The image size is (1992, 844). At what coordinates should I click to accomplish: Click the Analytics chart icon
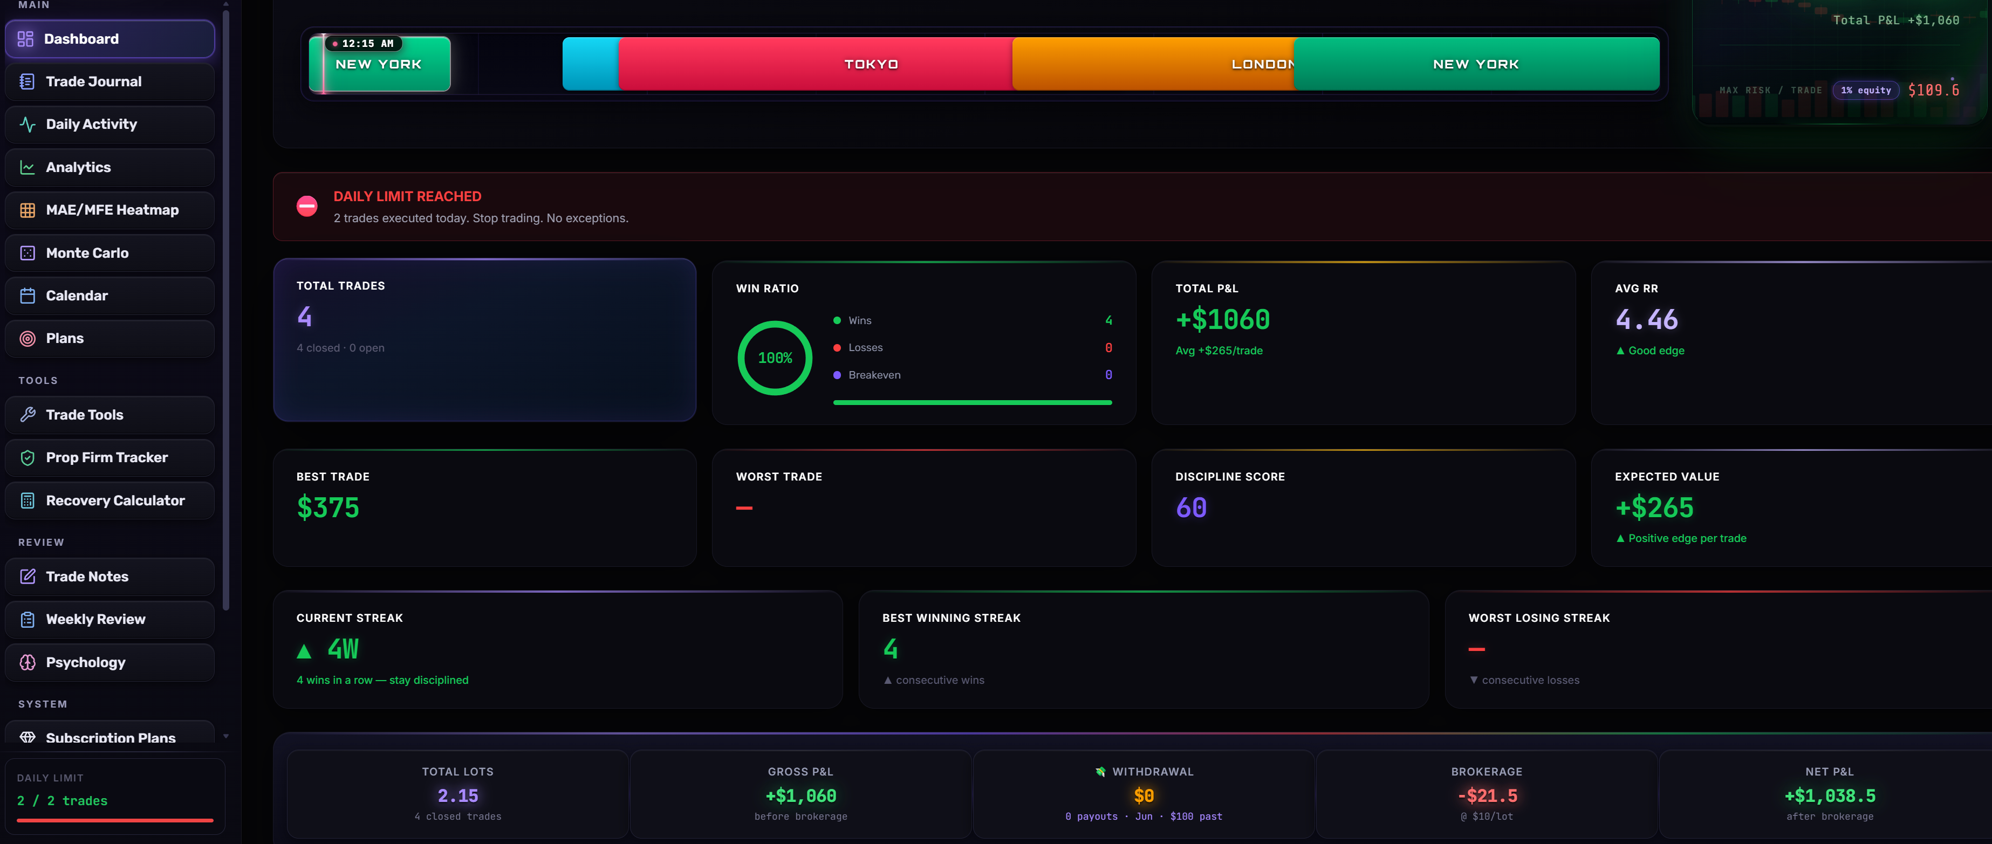(x=27, y=167)
